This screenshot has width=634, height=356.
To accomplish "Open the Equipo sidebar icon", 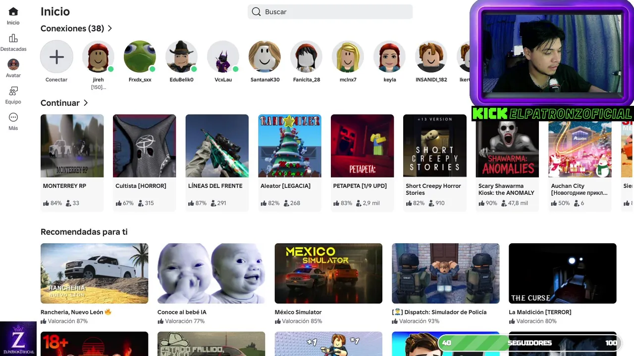I will click(x=13, y=91).
